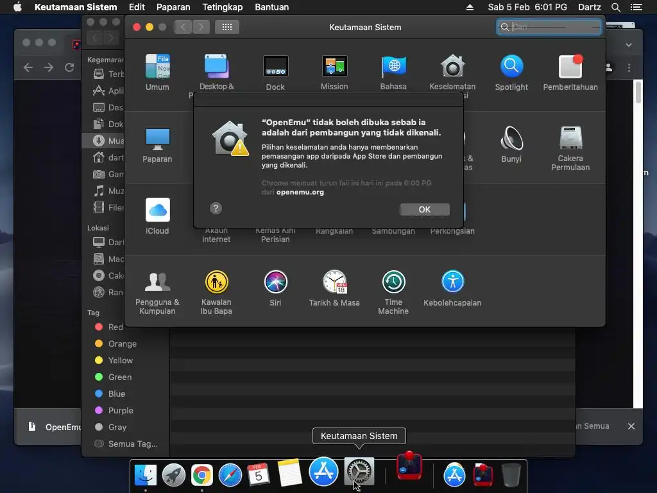Viewport: 657px width, 493px height.
Task: Open Launchpad from the Dock
Action: coord(173,475)
